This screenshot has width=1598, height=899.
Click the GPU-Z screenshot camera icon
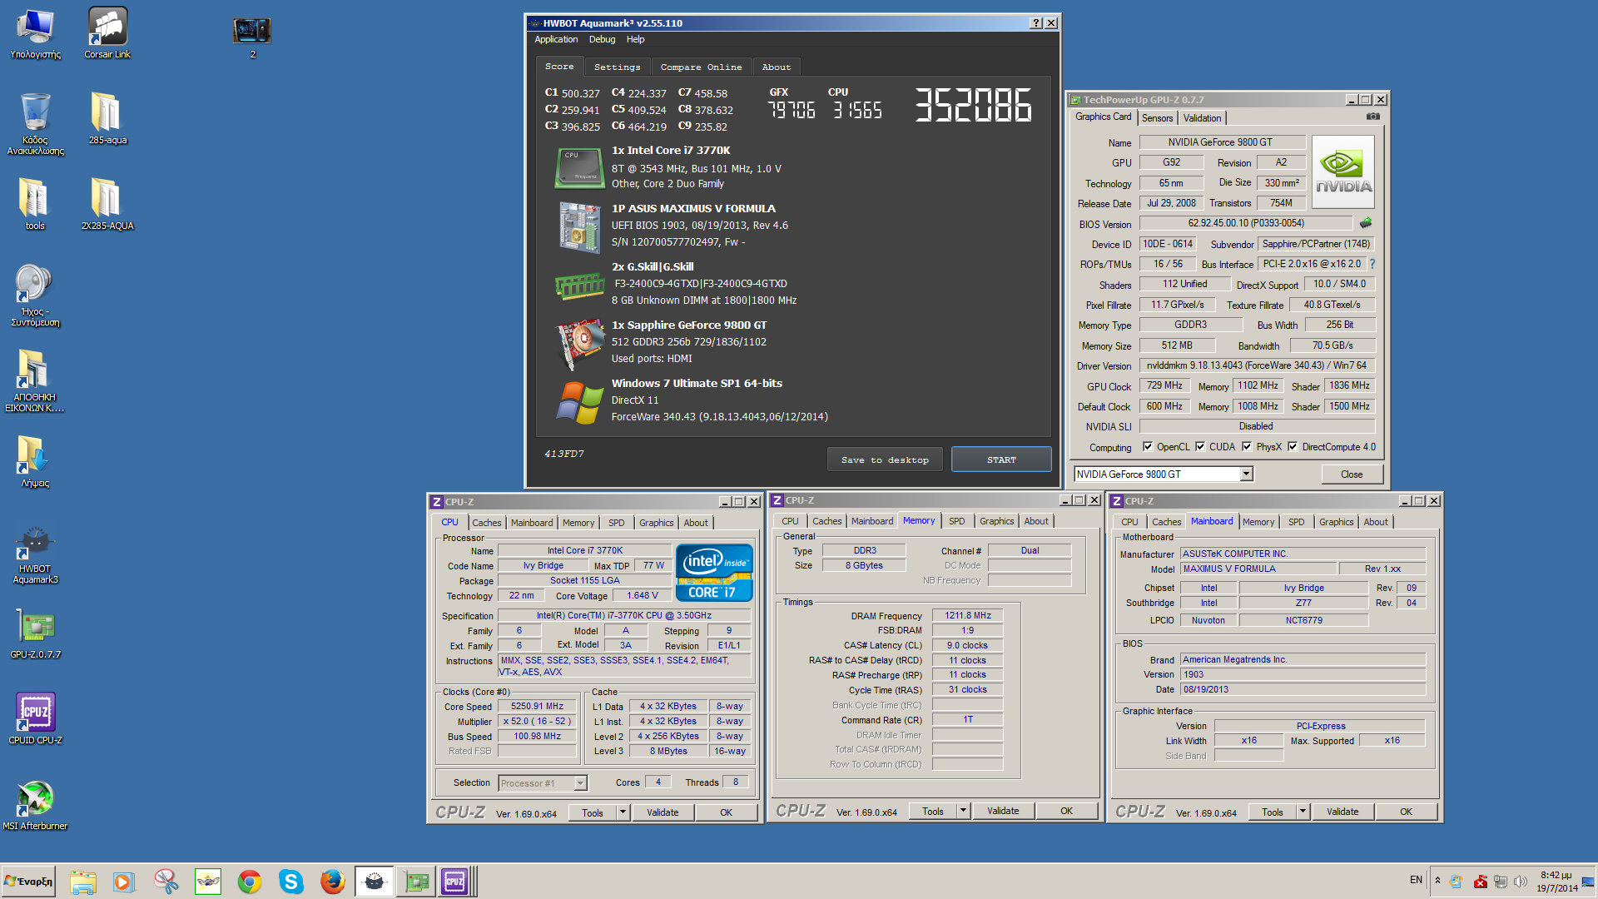click(1373, 117)
